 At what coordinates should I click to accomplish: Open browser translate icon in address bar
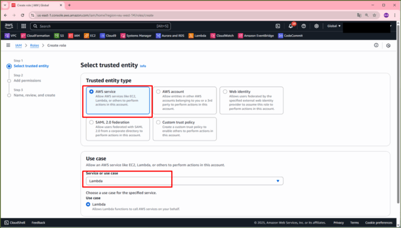(x=359, y=15)
